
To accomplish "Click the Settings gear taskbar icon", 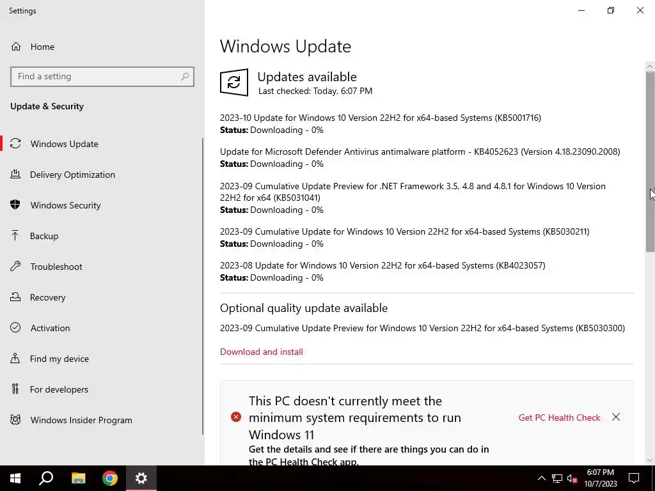I will click(x=141, y=478).
